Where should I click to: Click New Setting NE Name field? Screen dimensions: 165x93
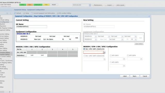[x=99, y=27]
